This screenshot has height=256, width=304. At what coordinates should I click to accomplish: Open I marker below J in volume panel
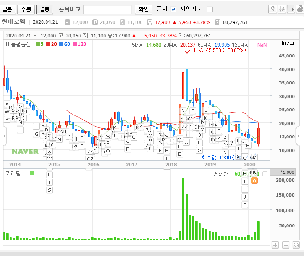tap(245, 204)
